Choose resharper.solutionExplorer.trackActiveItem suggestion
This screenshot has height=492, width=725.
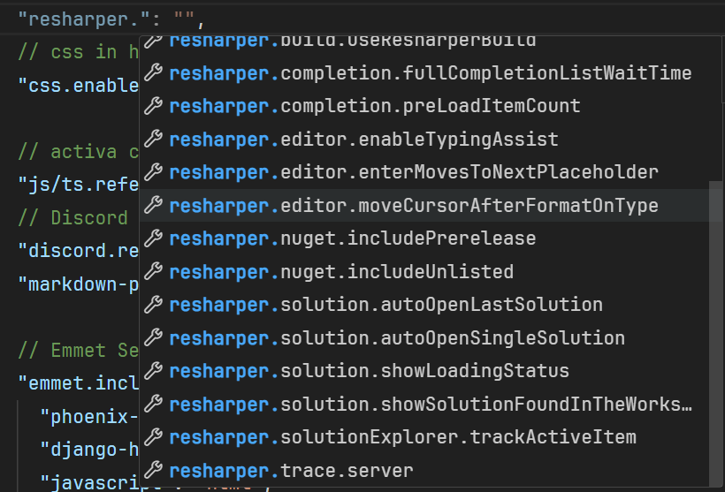coord(424,437)
